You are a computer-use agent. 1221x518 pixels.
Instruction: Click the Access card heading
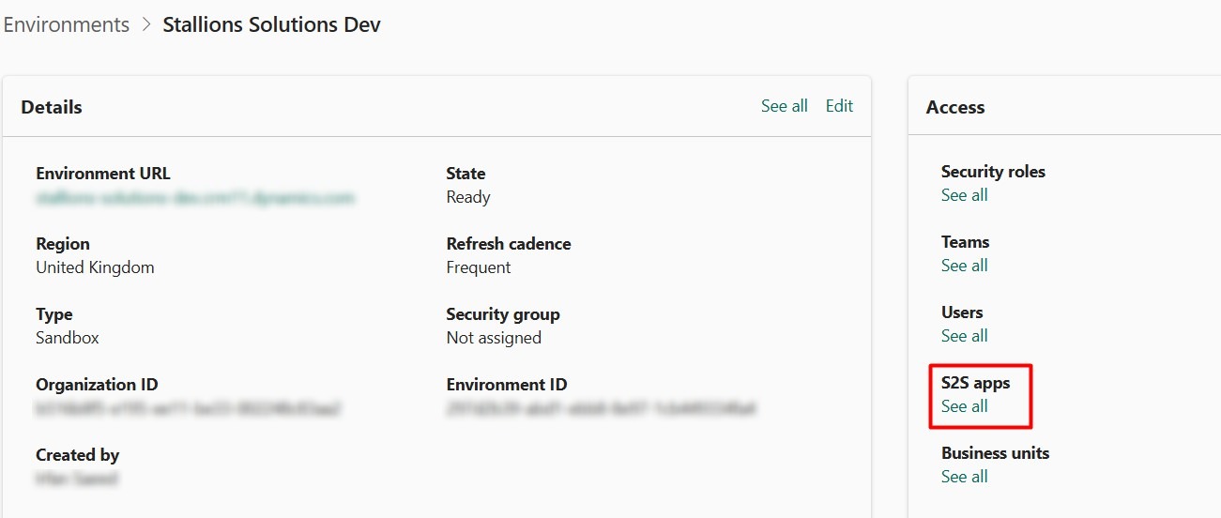pyautogui.click(x=954, y=107)
